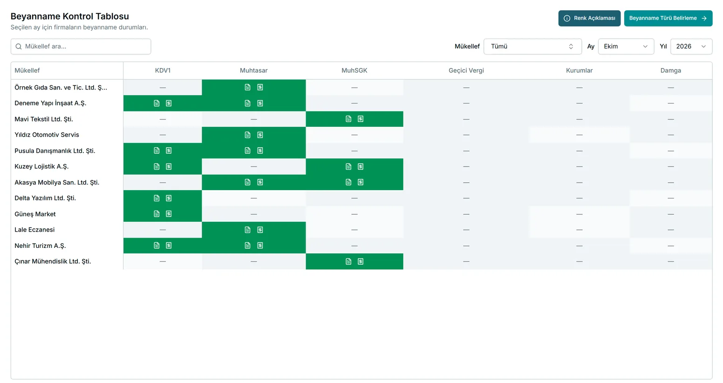
Task: Open the receipt icon in Deneme Yapı Muhtasar cell
Action: tap(260, 103)
